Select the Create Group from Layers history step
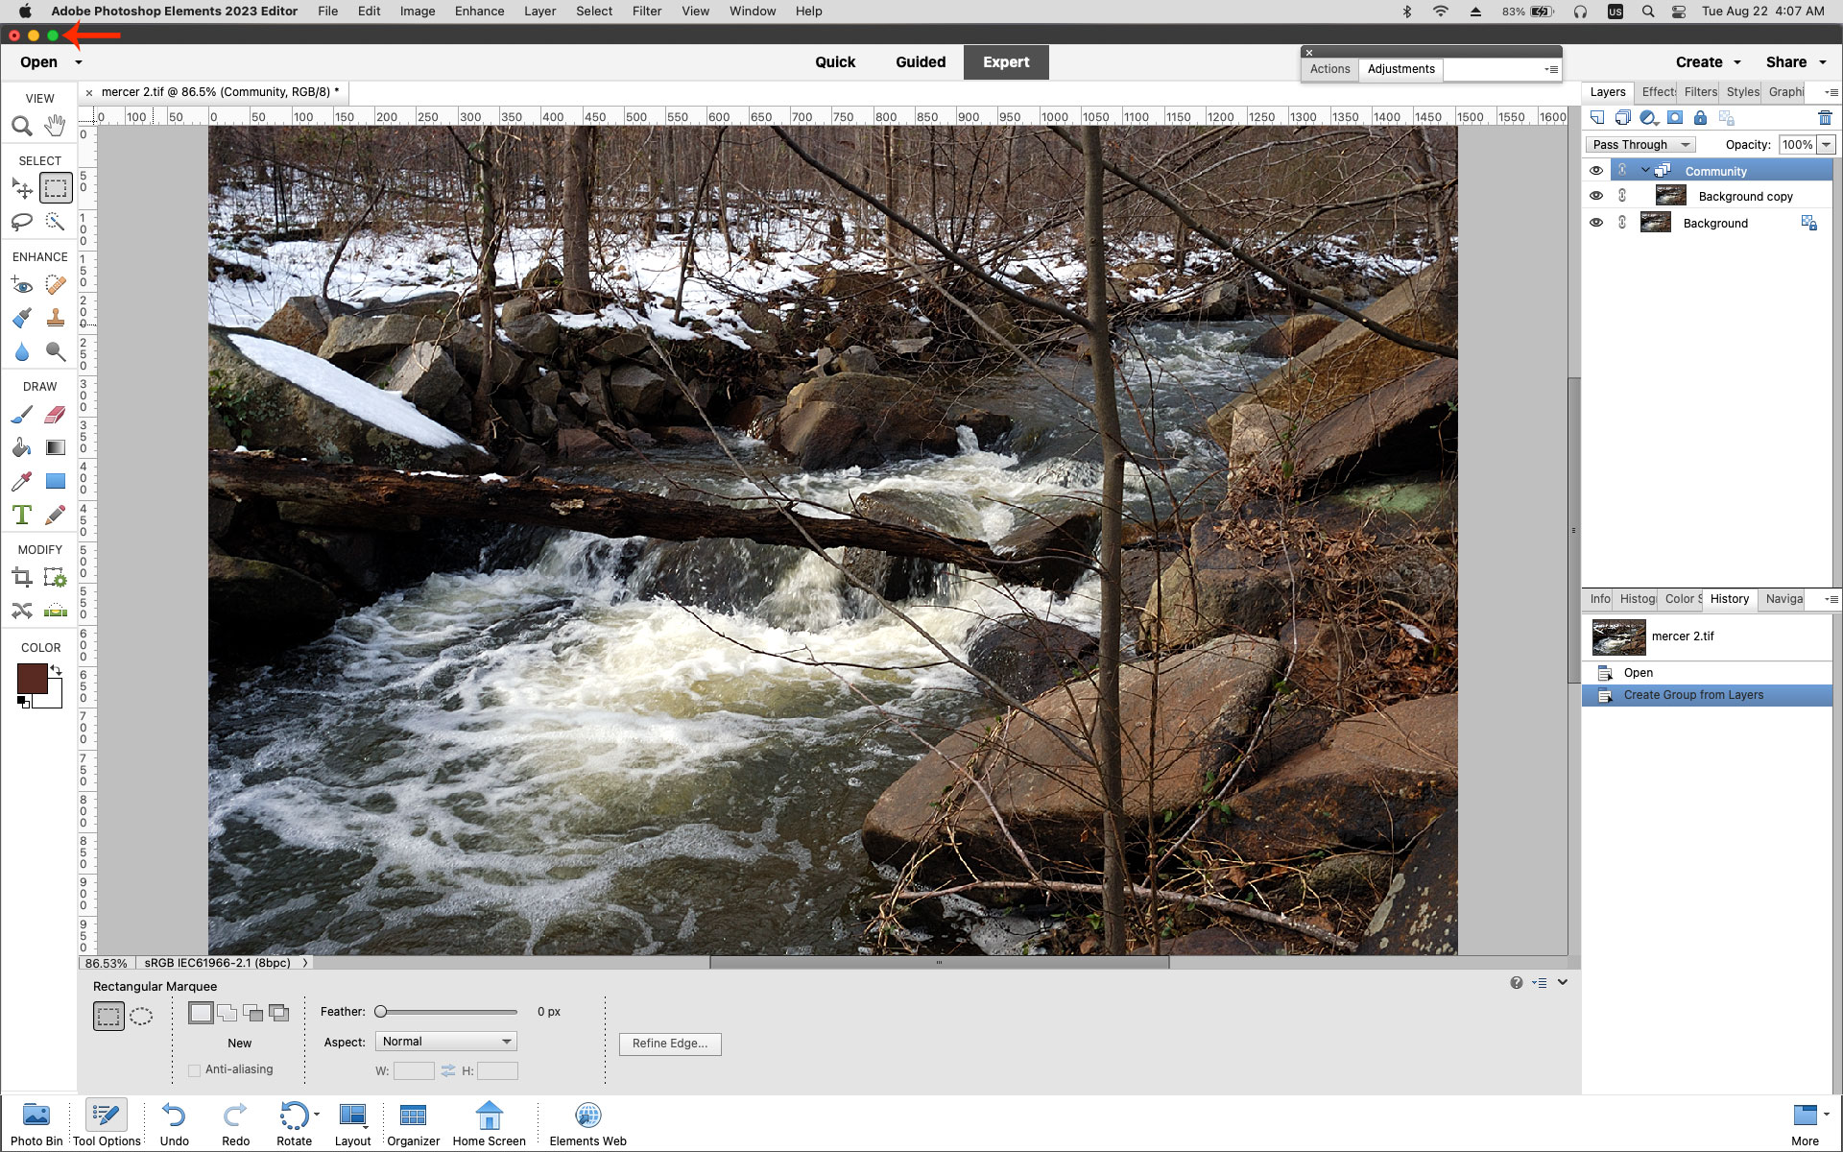Viewport: 1843px width, 1152px height. coord(1694,694)
